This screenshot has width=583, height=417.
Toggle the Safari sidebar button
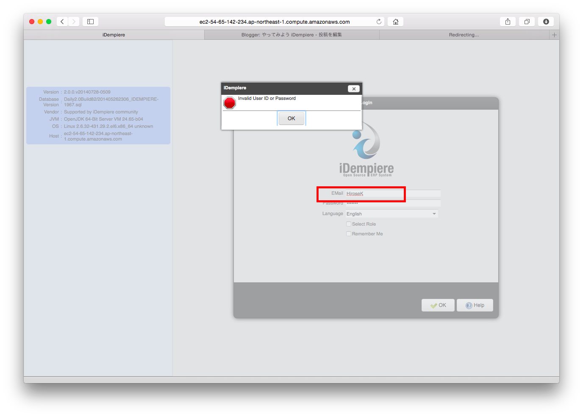(90, 22)
